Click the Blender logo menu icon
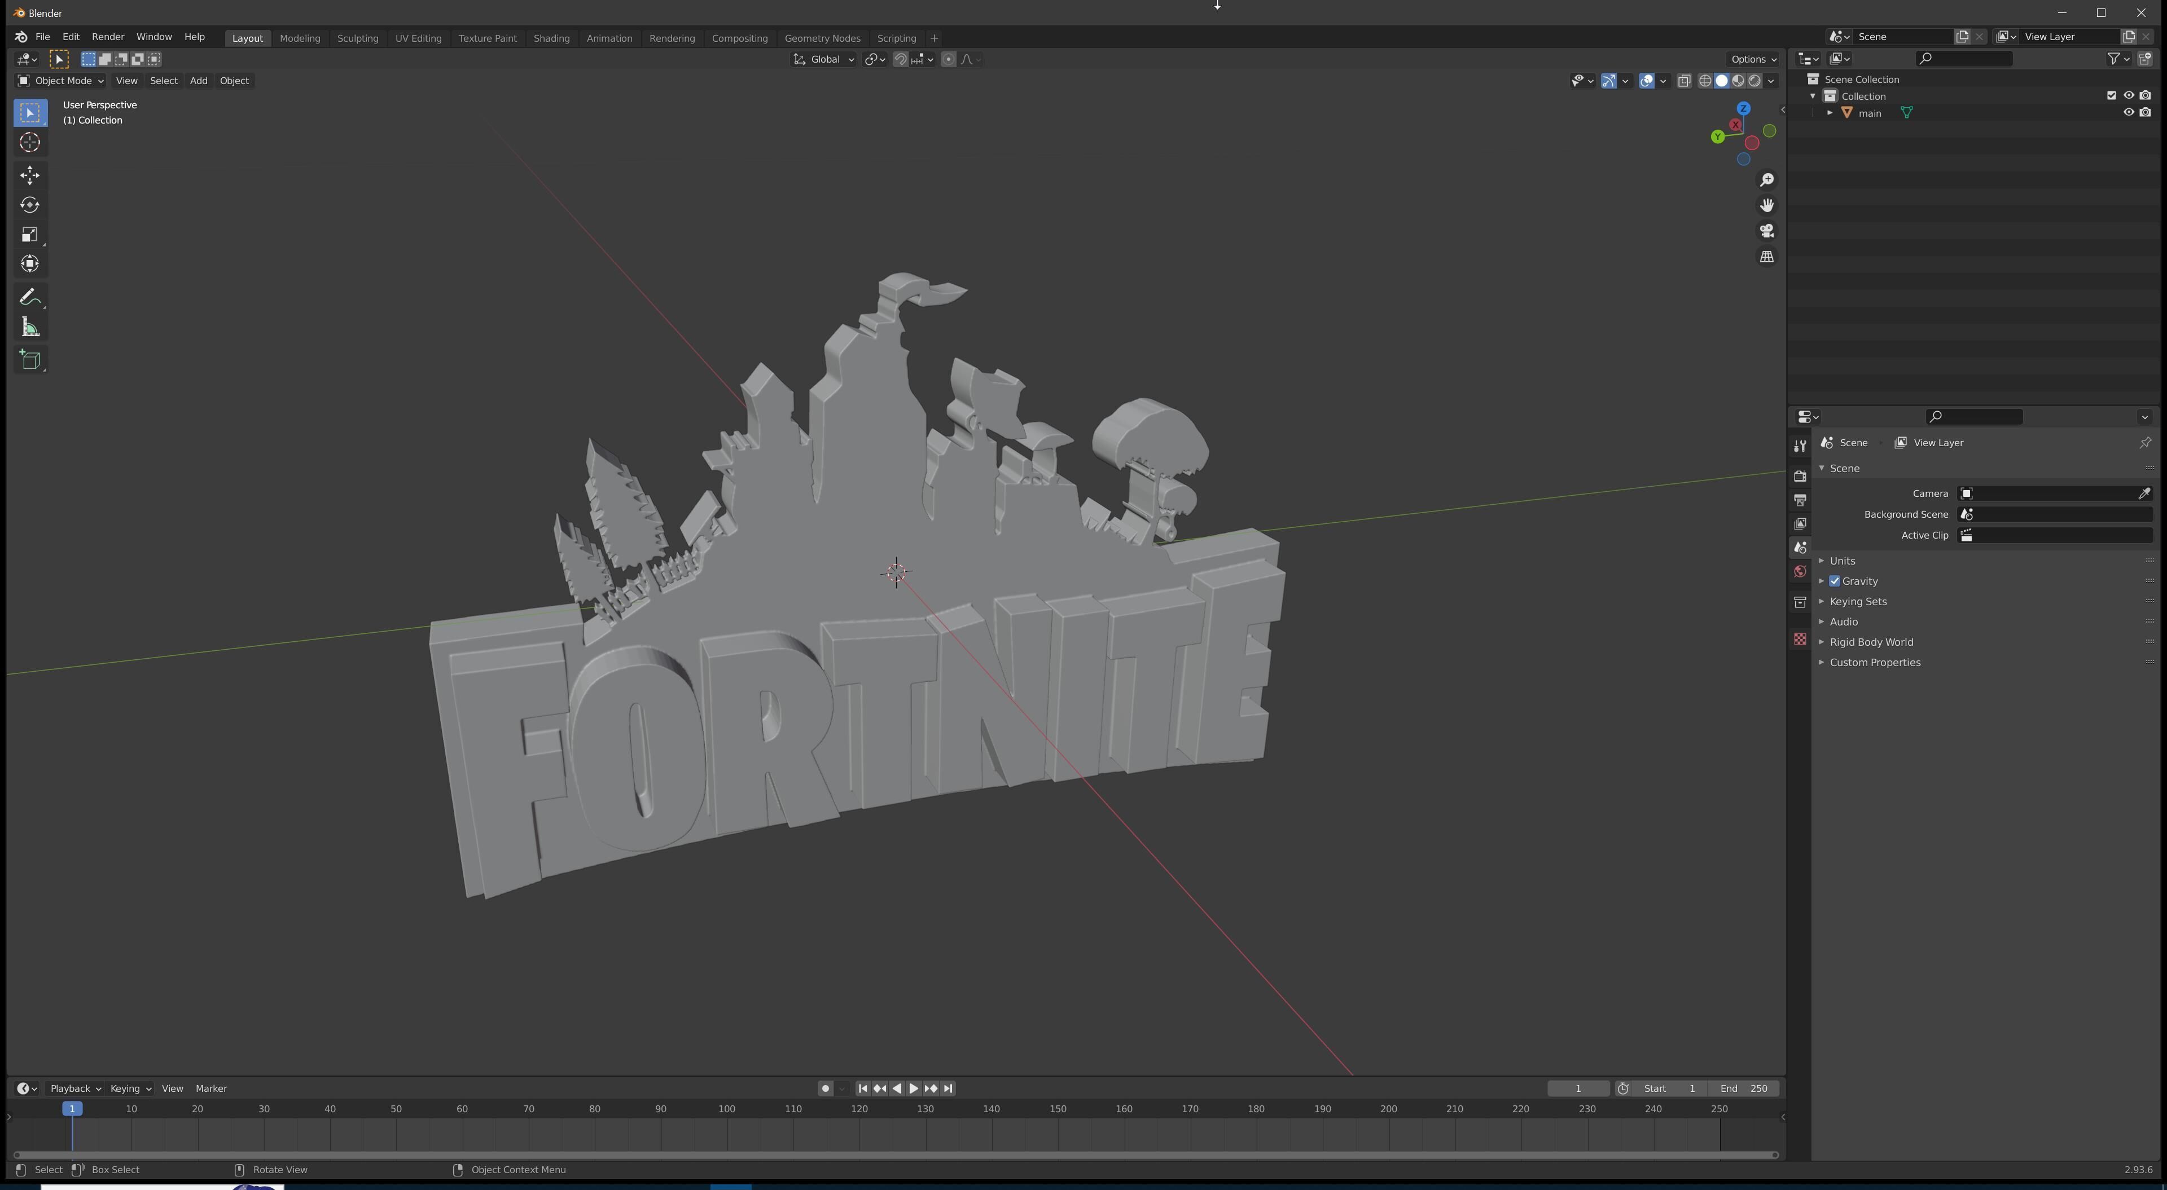Image resolution: width=2167 pixels, height=1190 pixels. [21, 37]
